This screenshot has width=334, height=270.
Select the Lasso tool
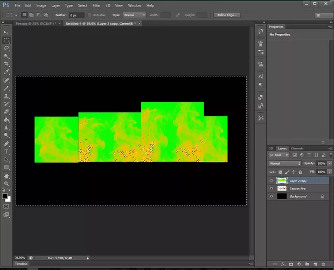[x=6, y=48]
